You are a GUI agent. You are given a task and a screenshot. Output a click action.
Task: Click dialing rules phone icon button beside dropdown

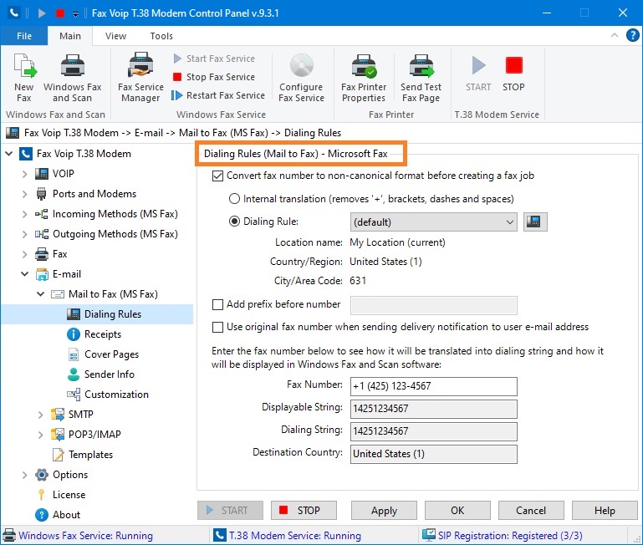tap(535, 222)
